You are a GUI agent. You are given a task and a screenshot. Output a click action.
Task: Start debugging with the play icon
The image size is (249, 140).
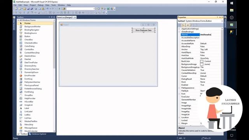[59, 9]
